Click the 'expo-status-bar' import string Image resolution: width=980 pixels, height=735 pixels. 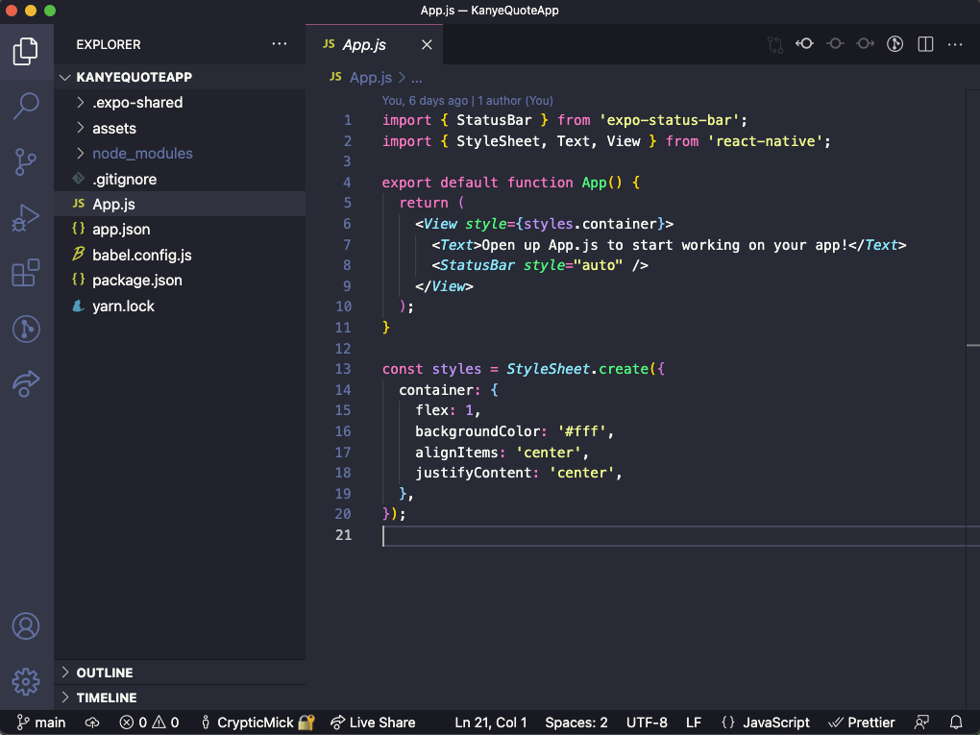[x=669, y=120]
